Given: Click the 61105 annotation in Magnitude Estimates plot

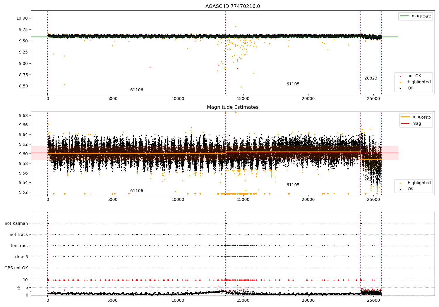Looking at the screenshot, I should point(293,185).
